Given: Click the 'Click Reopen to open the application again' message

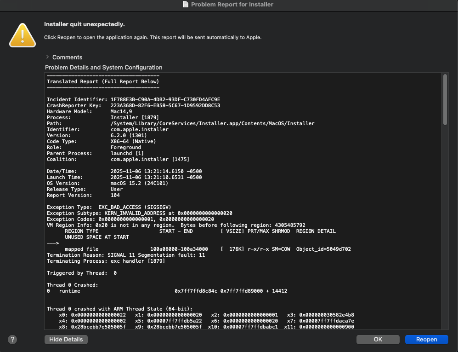Looking at the screenshot, I should click(x=153, y=37).
